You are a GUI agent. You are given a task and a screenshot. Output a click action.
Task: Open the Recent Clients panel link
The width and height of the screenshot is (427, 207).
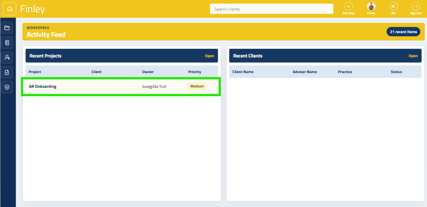(413, 56)
